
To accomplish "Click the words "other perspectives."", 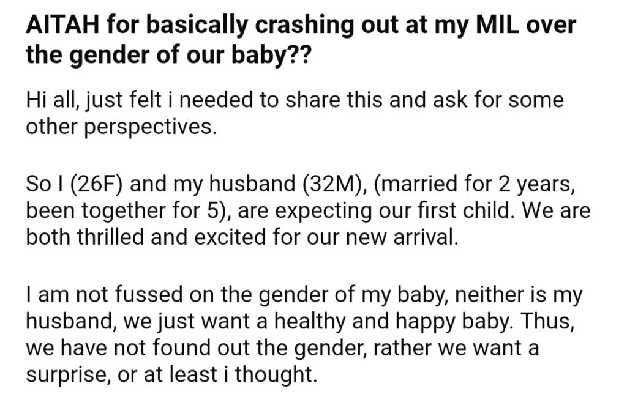I will click(122, 127).
